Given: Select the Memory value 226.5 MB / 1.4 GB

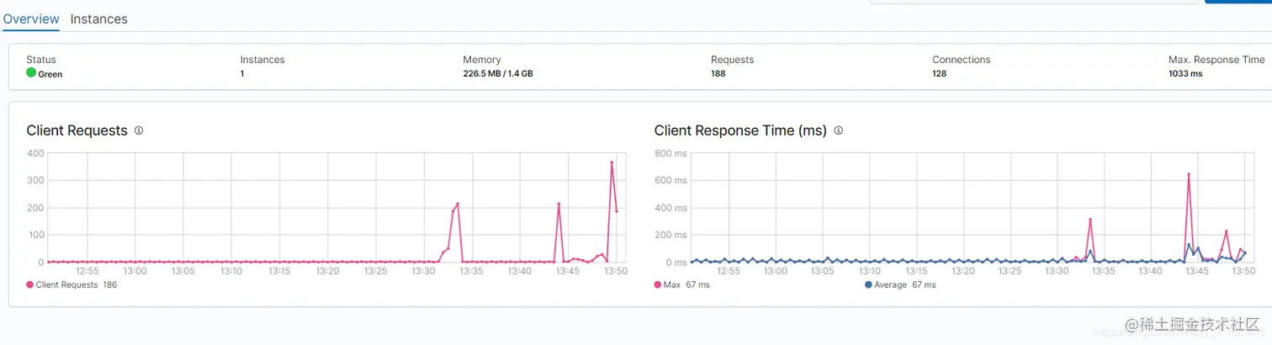Looking at the screenshot, I should click(x=498, y=74).
